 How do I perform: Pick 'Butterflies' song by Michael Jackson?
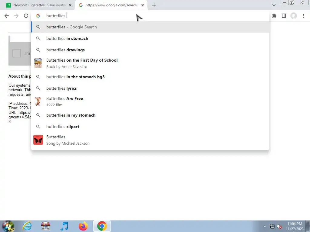(x=150, y=140)
